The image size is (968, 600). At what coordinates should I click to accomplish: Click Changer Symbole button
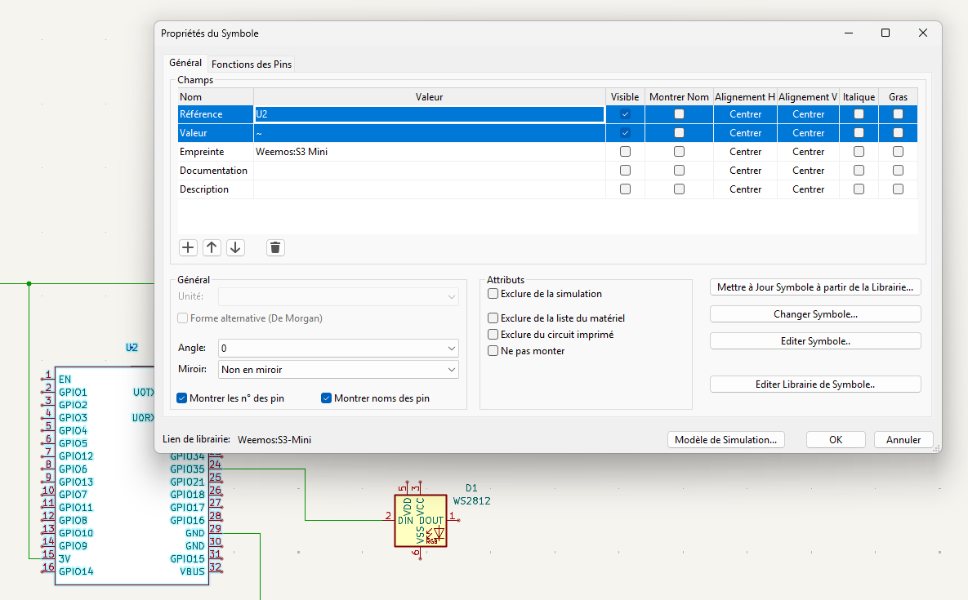coord(815,313)
